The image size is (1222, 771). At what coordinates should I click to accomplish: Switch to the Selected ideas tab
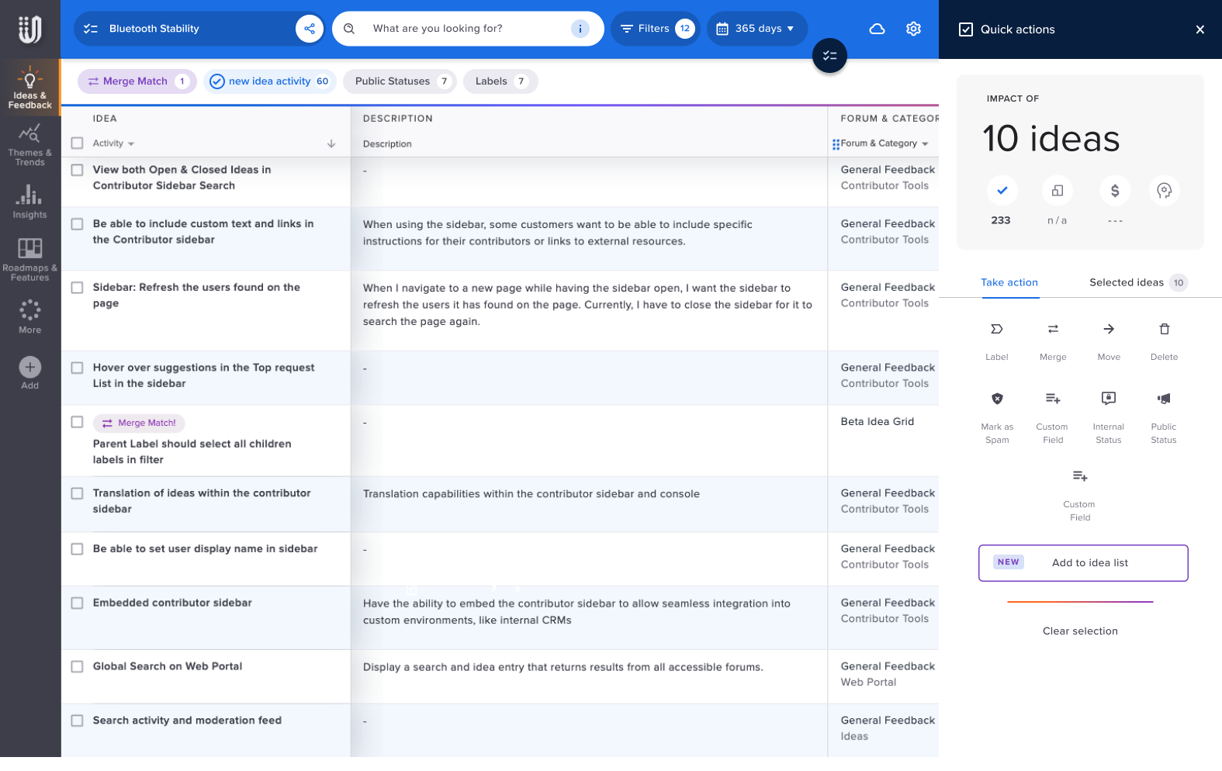[x=1137, y=282]
